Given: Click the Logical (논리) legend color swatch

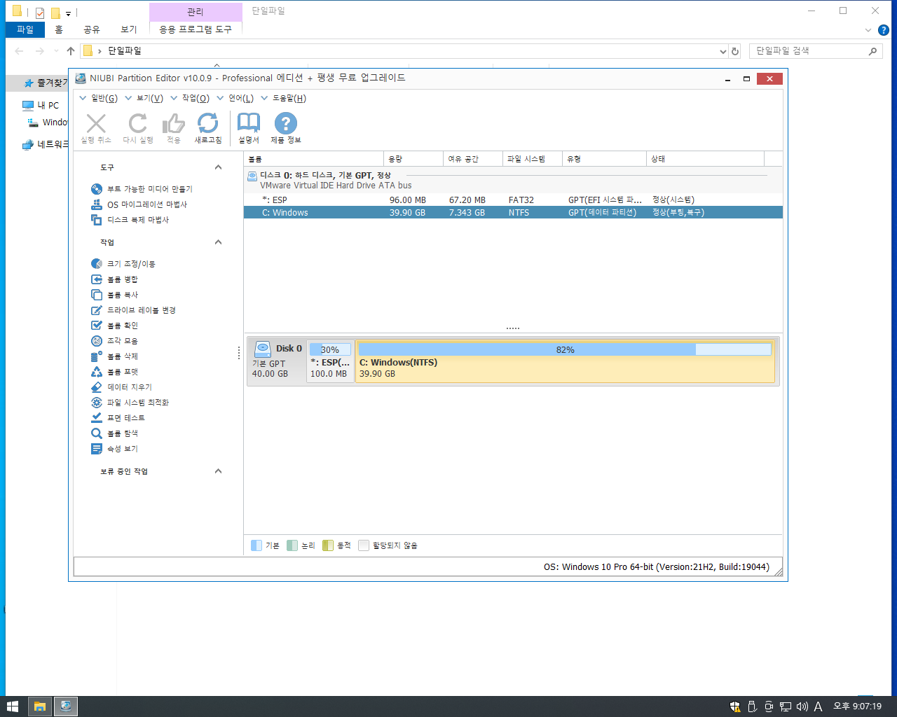Looking at the screenshot, I should (x=292, y=545).
